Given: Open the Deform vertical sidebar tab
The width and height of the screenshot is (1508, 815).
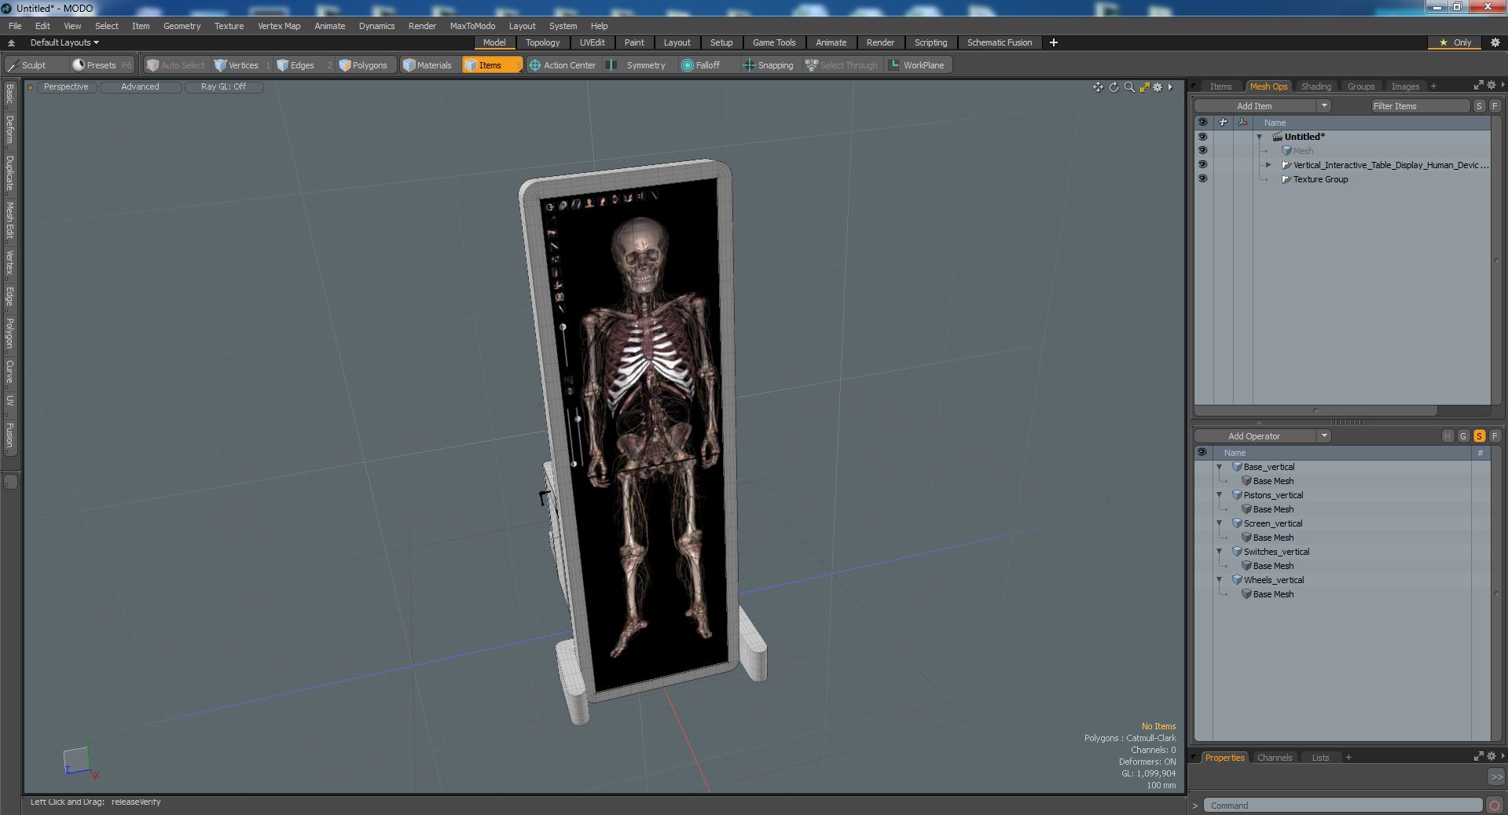Looking at the screenshot, I should [9, 130].
